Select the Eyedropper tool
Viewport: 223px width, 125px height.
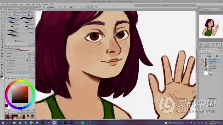point(2,30)
